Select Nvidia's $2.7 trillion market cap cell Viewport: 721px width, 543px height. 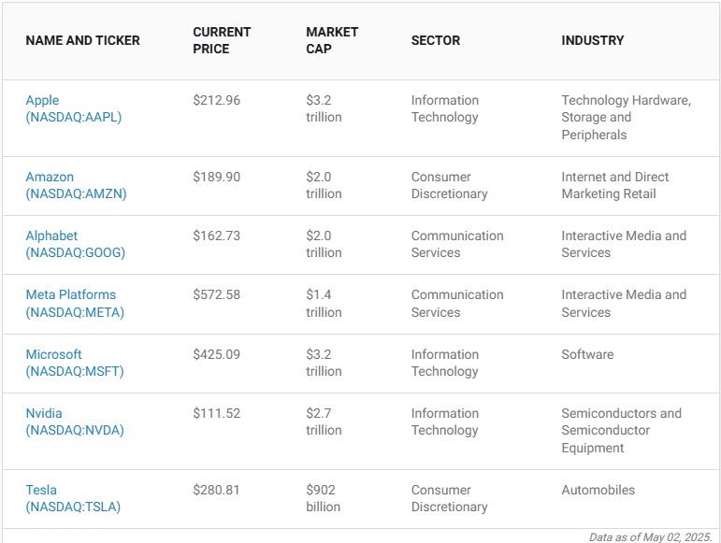pyautogui.click(x=324, y=422)
